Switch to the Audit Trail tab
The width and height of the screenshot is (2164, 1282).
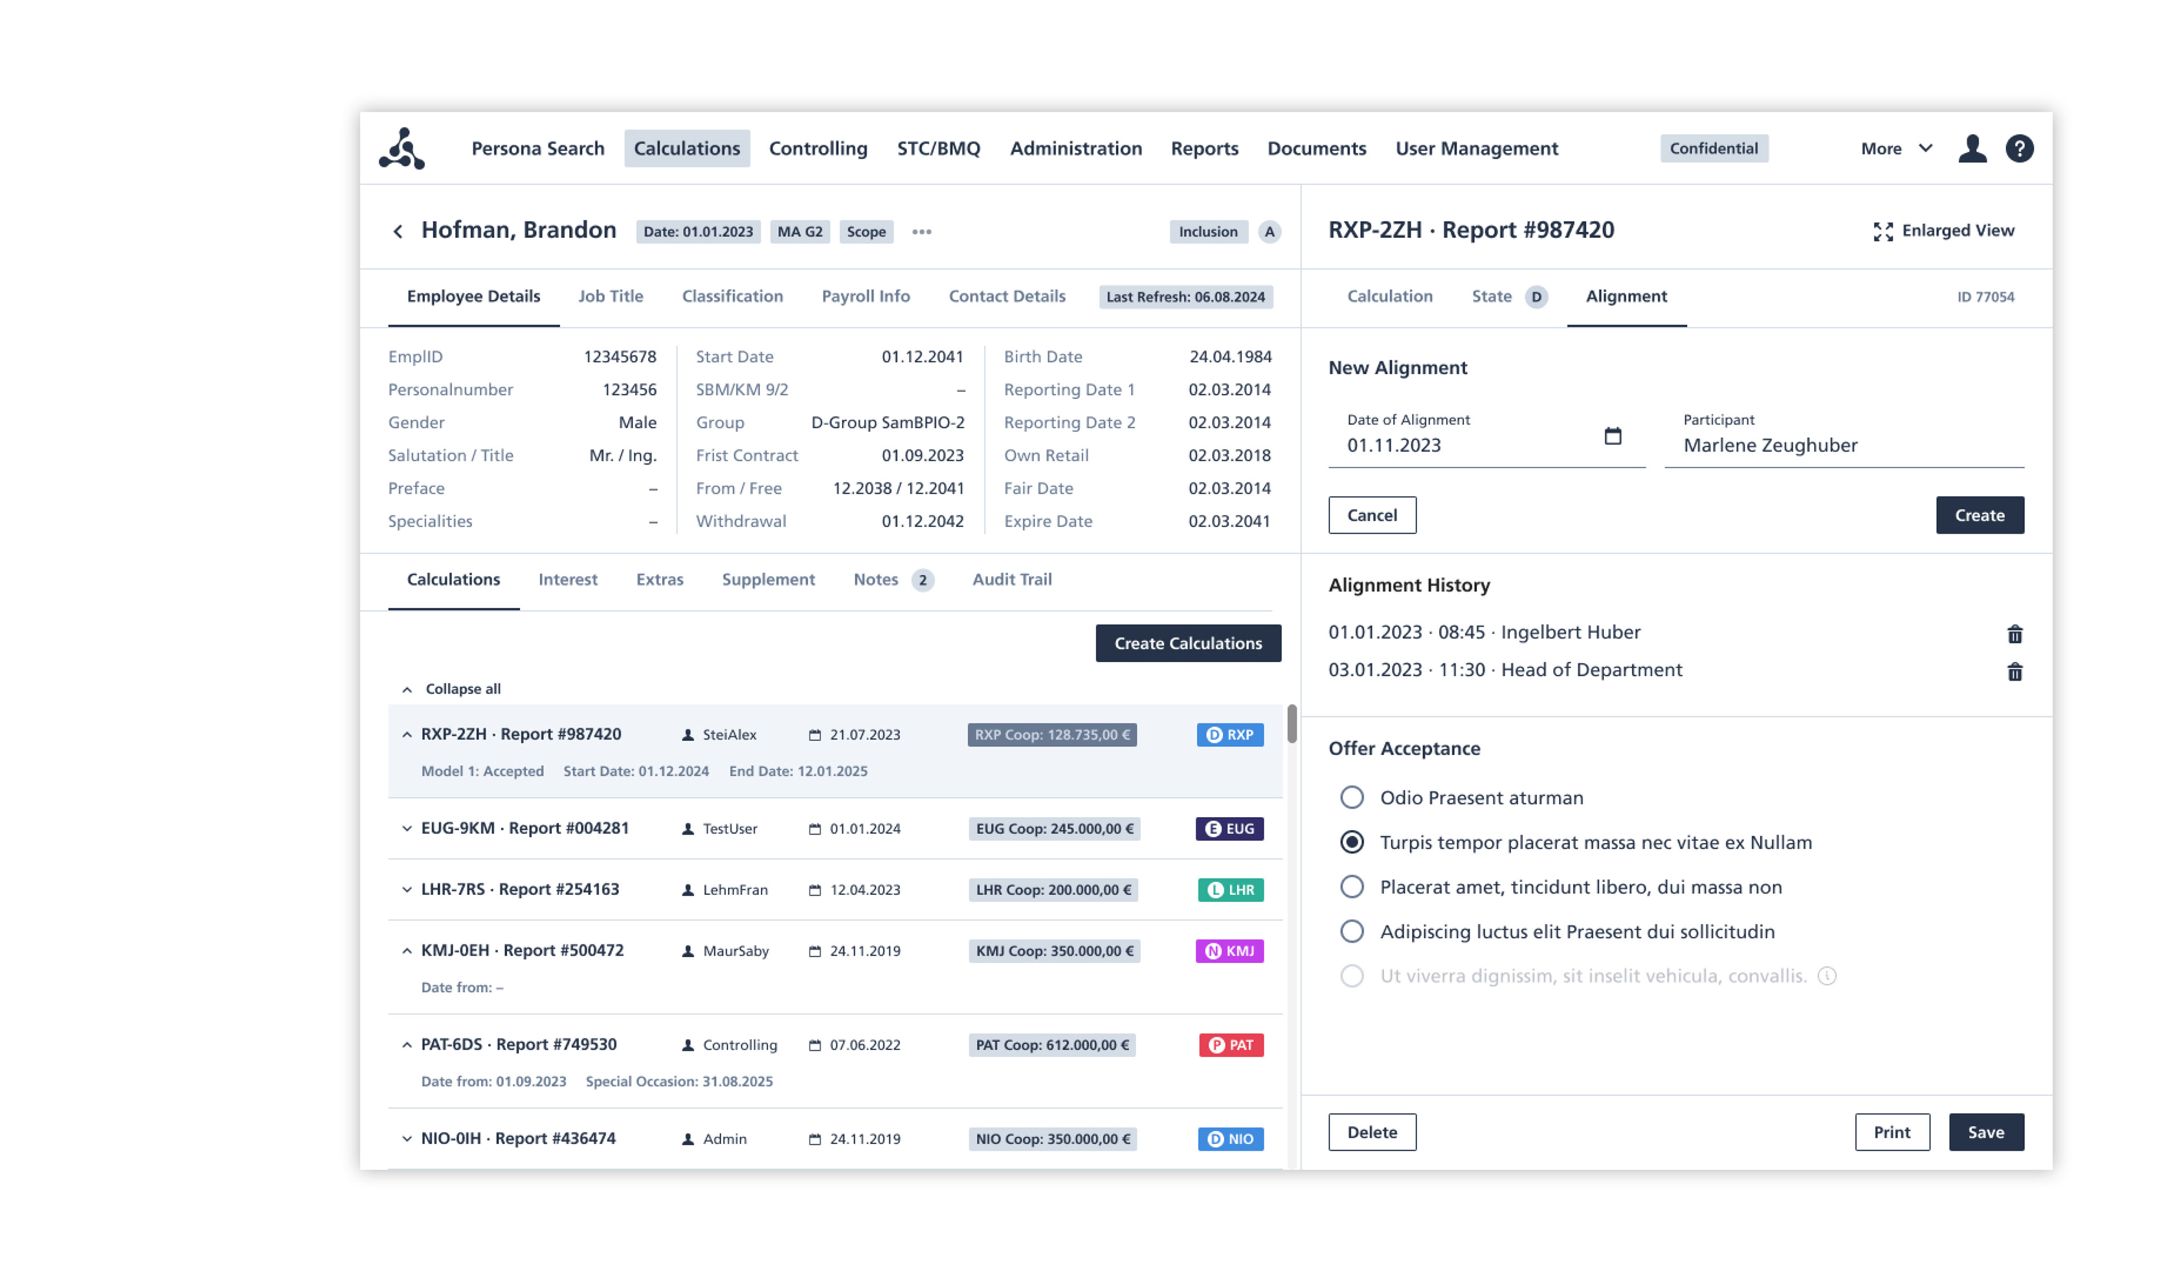(1012, 580)
